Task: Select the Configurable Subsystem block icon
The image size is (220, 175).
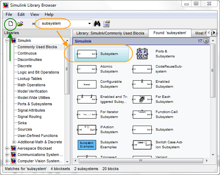Action: click(x=87, y=84)
